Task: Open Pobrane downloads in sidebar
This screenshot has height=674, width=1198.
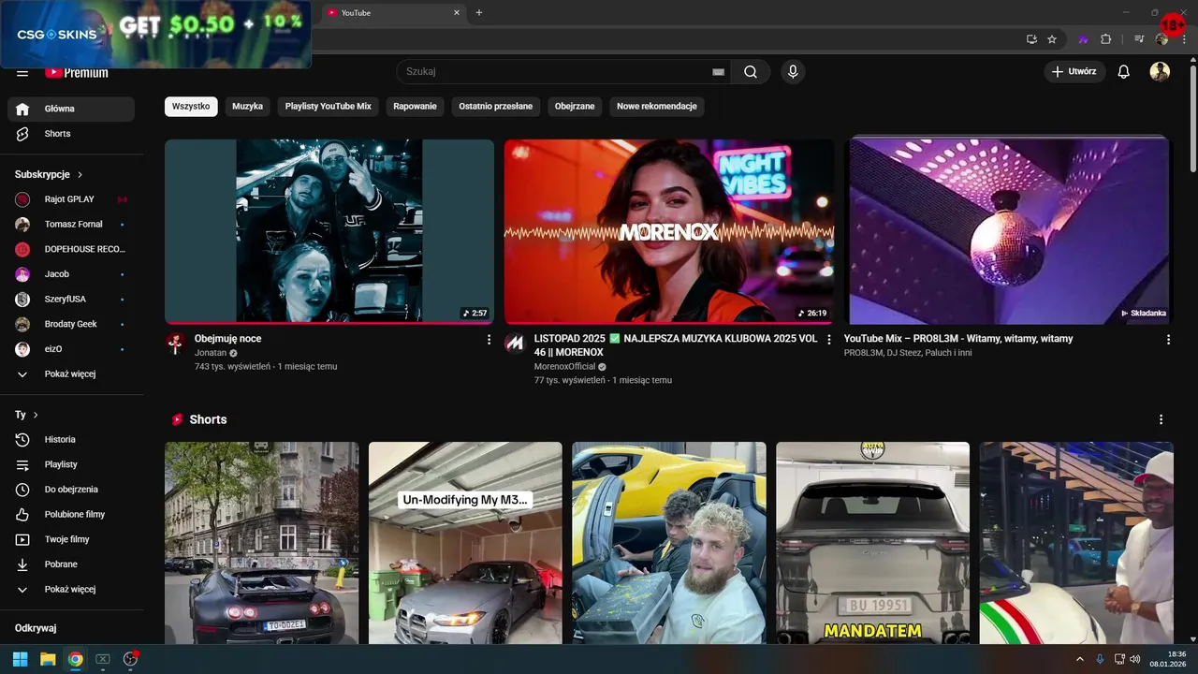Action: [x=71, y=564]
